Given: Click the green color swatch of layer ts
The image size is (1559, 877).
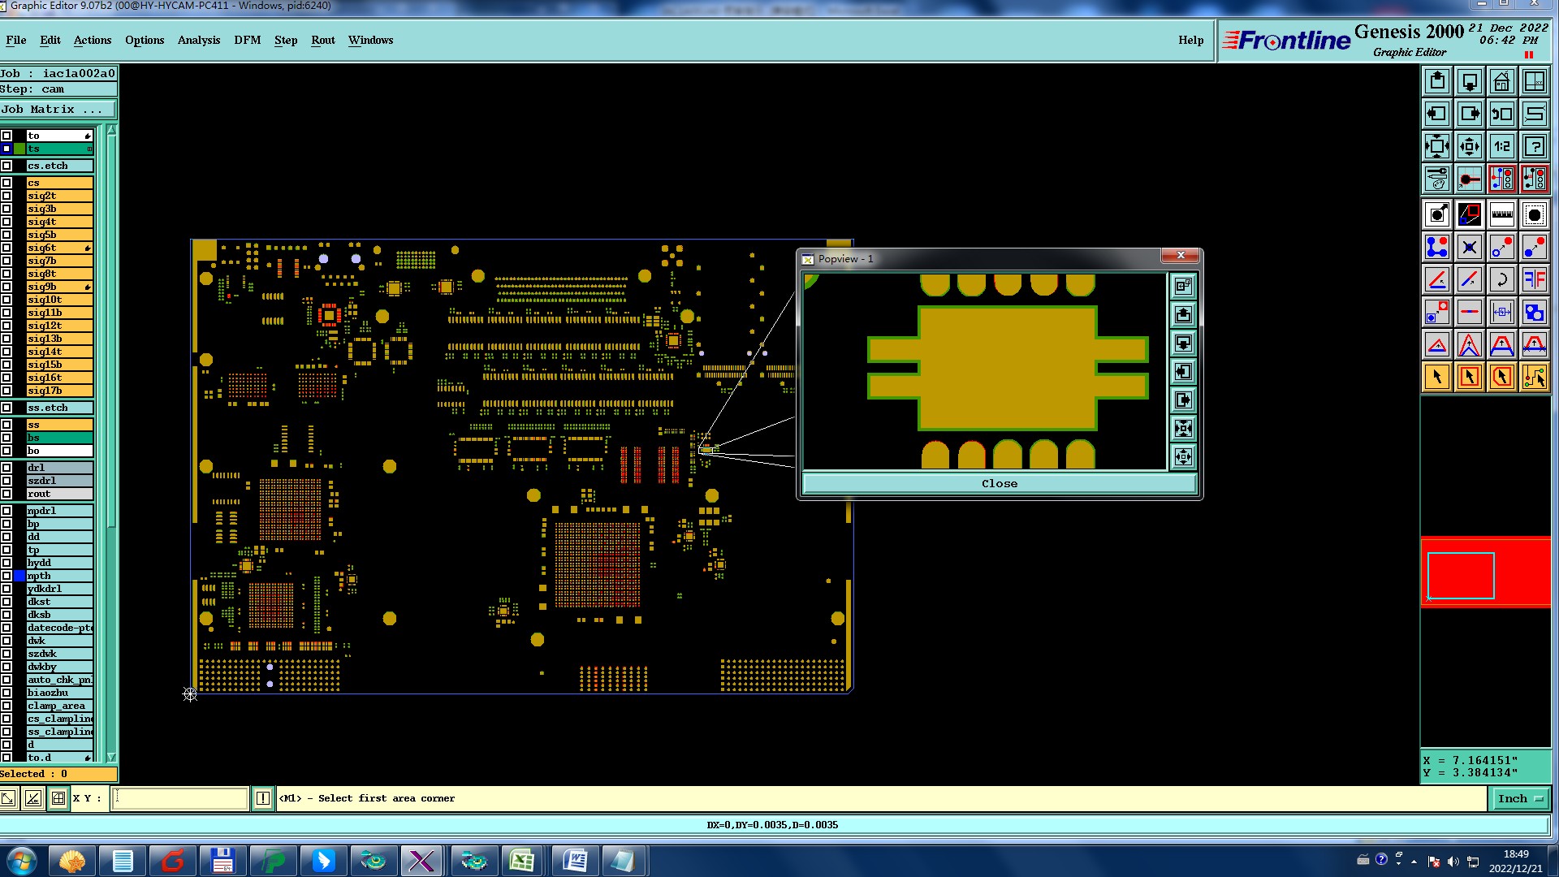Looking at the screenshot, I should 19,149.
